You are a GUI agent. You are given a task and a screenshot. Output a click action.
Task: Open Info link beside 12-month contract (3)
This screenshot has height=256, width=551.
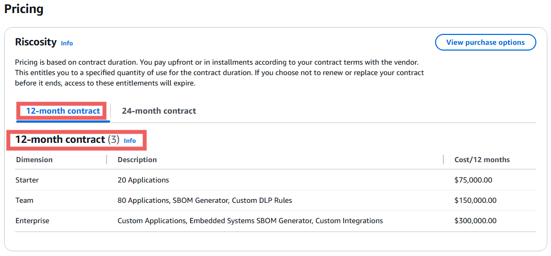[130, 141]
